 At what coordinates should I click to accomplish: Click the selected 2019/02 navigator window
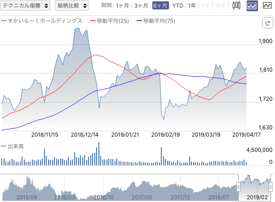pos(254,187)
